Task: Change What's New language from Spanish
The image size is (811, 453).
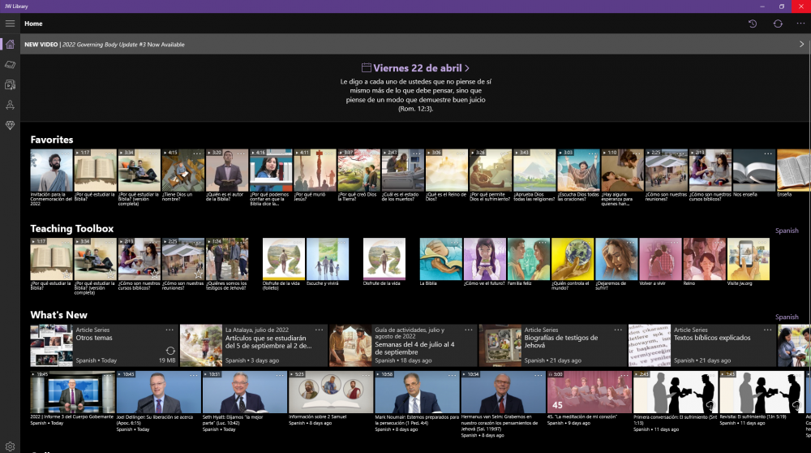Action: (x=786, y=317)
